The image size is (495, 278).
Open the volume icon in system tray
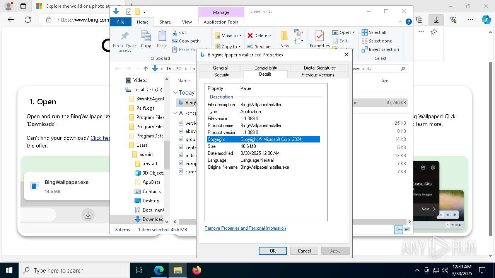445,270
